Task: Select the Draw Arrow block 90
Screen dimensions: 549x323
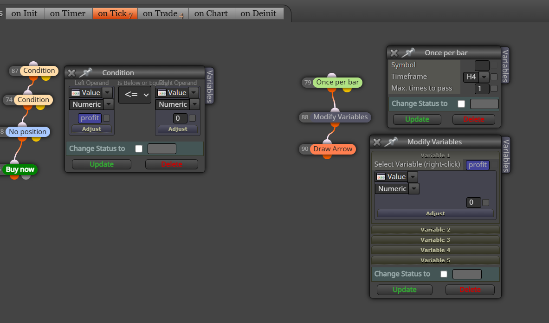Action: point(333,149)
